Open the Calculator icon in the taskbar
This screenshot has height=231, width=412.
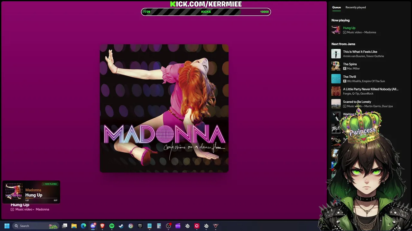pos(159,226)
